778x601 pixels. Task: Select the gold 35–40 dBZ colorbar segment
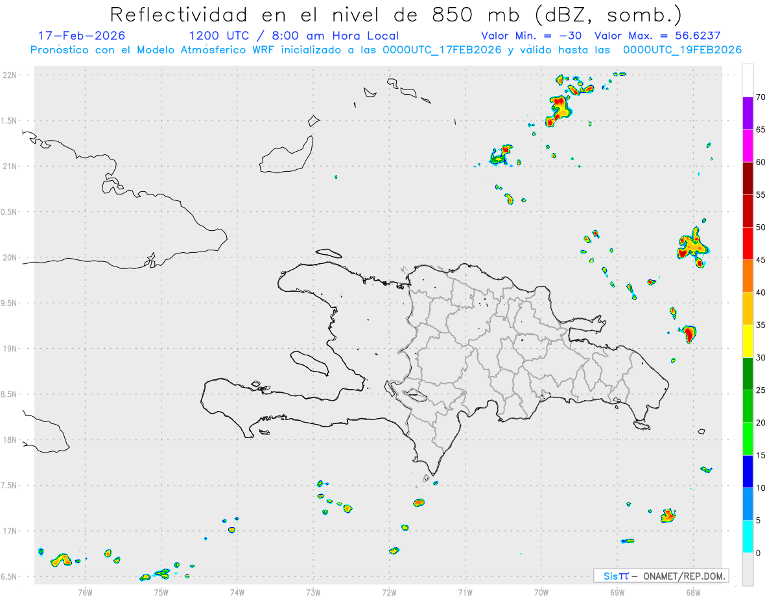pos(748,309)
